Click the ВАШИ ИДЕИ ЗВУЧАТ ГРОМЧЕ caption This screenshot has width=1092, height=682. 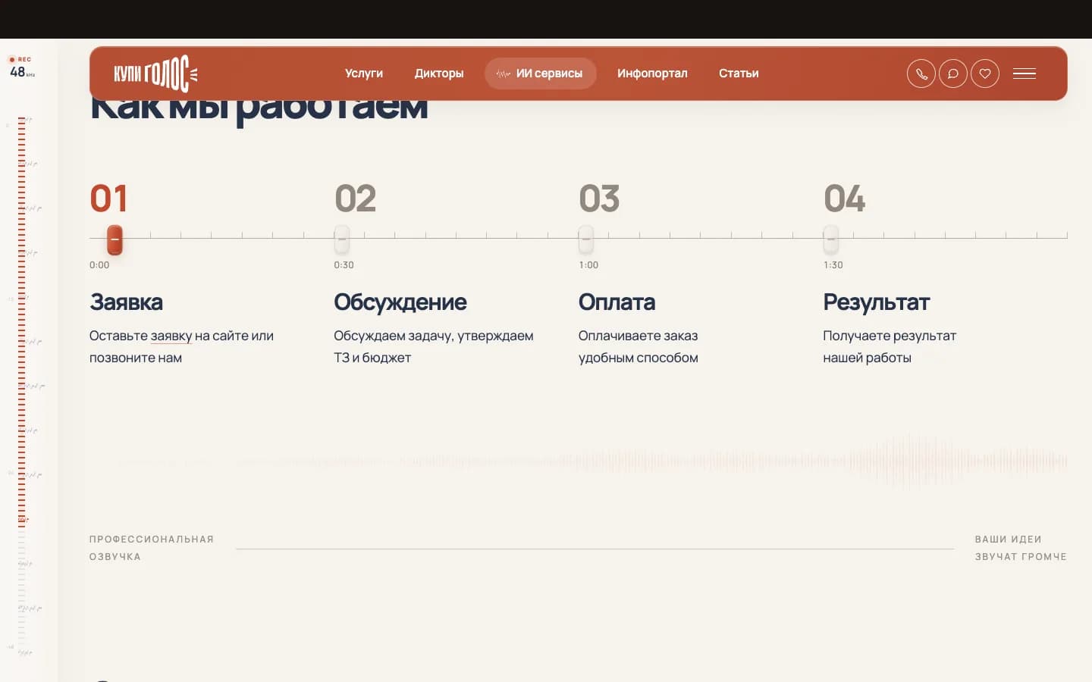1021,548
